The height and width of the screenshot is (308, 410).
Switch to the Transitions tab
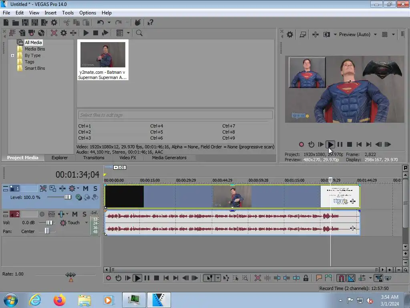pos(94,158)
